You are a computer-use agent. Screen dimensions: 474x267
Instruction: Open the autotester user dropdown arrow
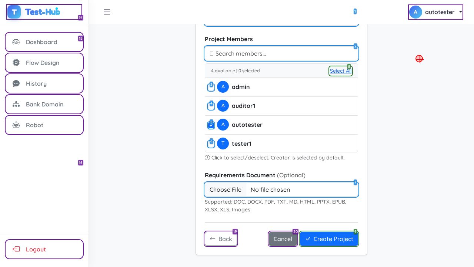point(461,12)
